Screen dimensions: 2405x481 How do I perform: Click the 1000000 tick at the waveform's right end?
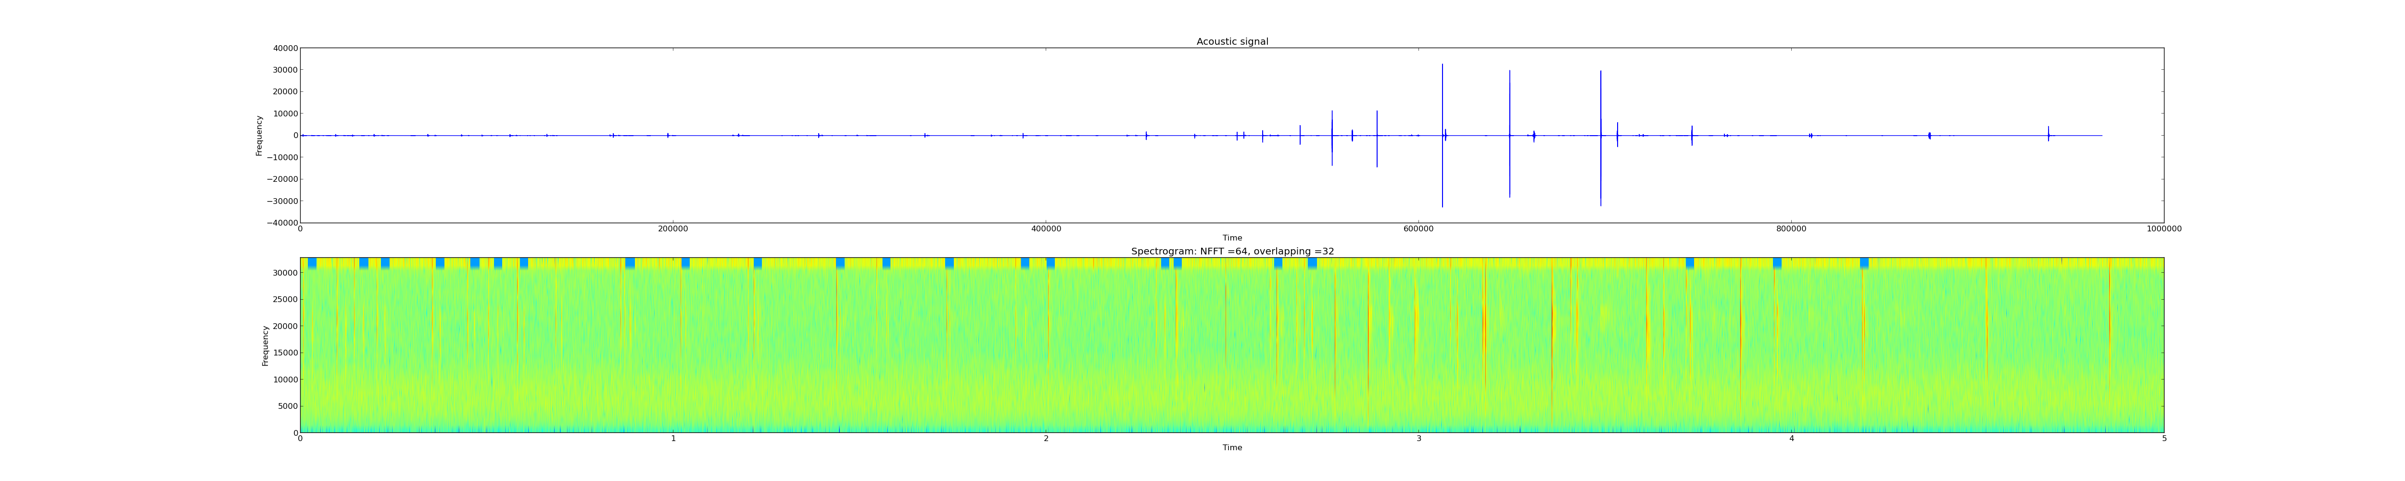tap(2163, 229)
